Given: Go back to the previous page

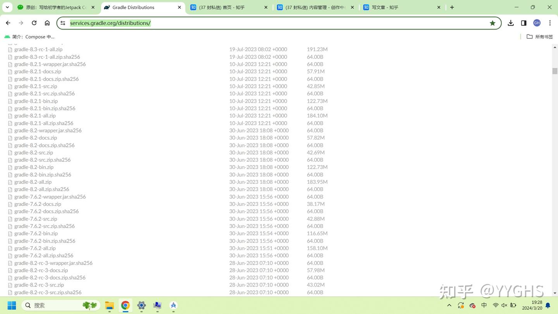Looking at the screenshot, I should (8, 23).
